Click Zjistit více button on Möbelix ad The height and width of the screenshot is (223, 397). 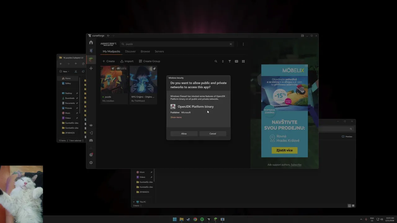284,150
